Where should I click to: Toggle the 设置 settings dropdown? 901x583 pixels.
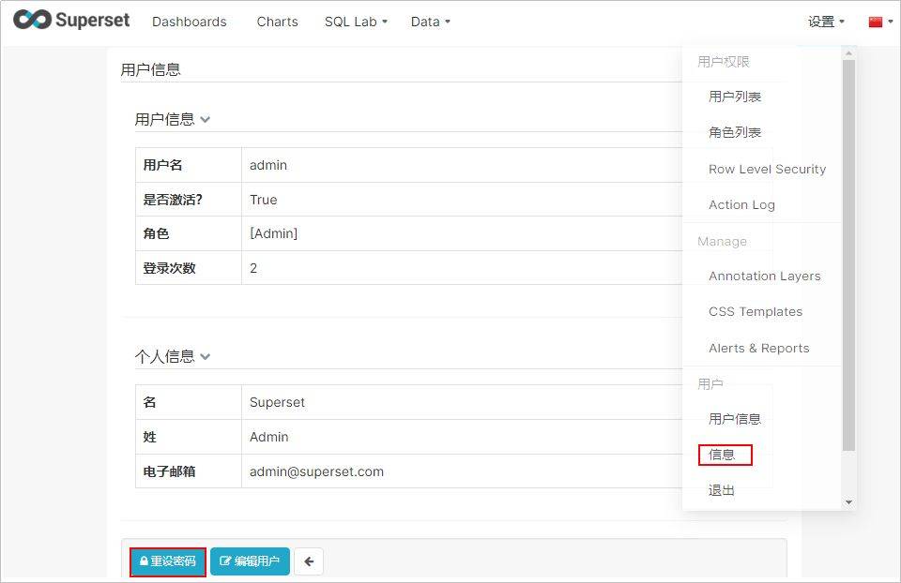[826, 22]
